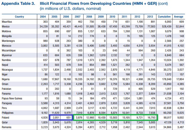The width and height of the screenshot is (186, 130).
Task: Select the Mozambique row label
Action: tap(9, 51)
